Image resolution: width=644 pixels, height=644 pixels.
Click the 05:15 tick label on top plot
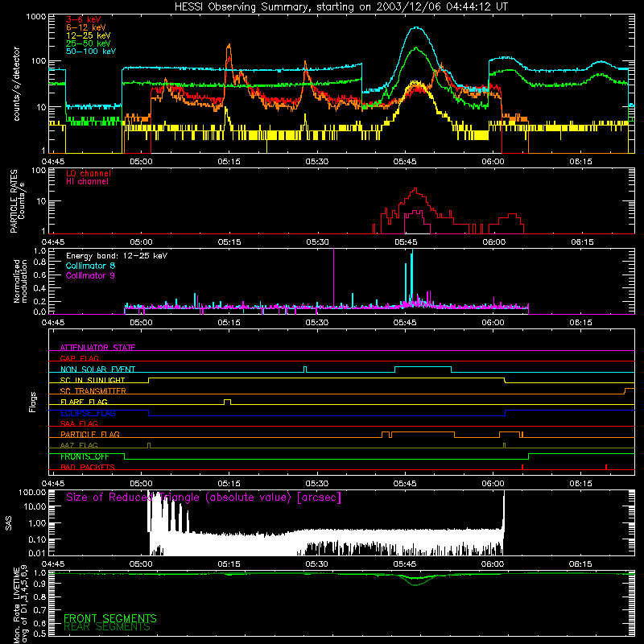(x=229, y=162)
